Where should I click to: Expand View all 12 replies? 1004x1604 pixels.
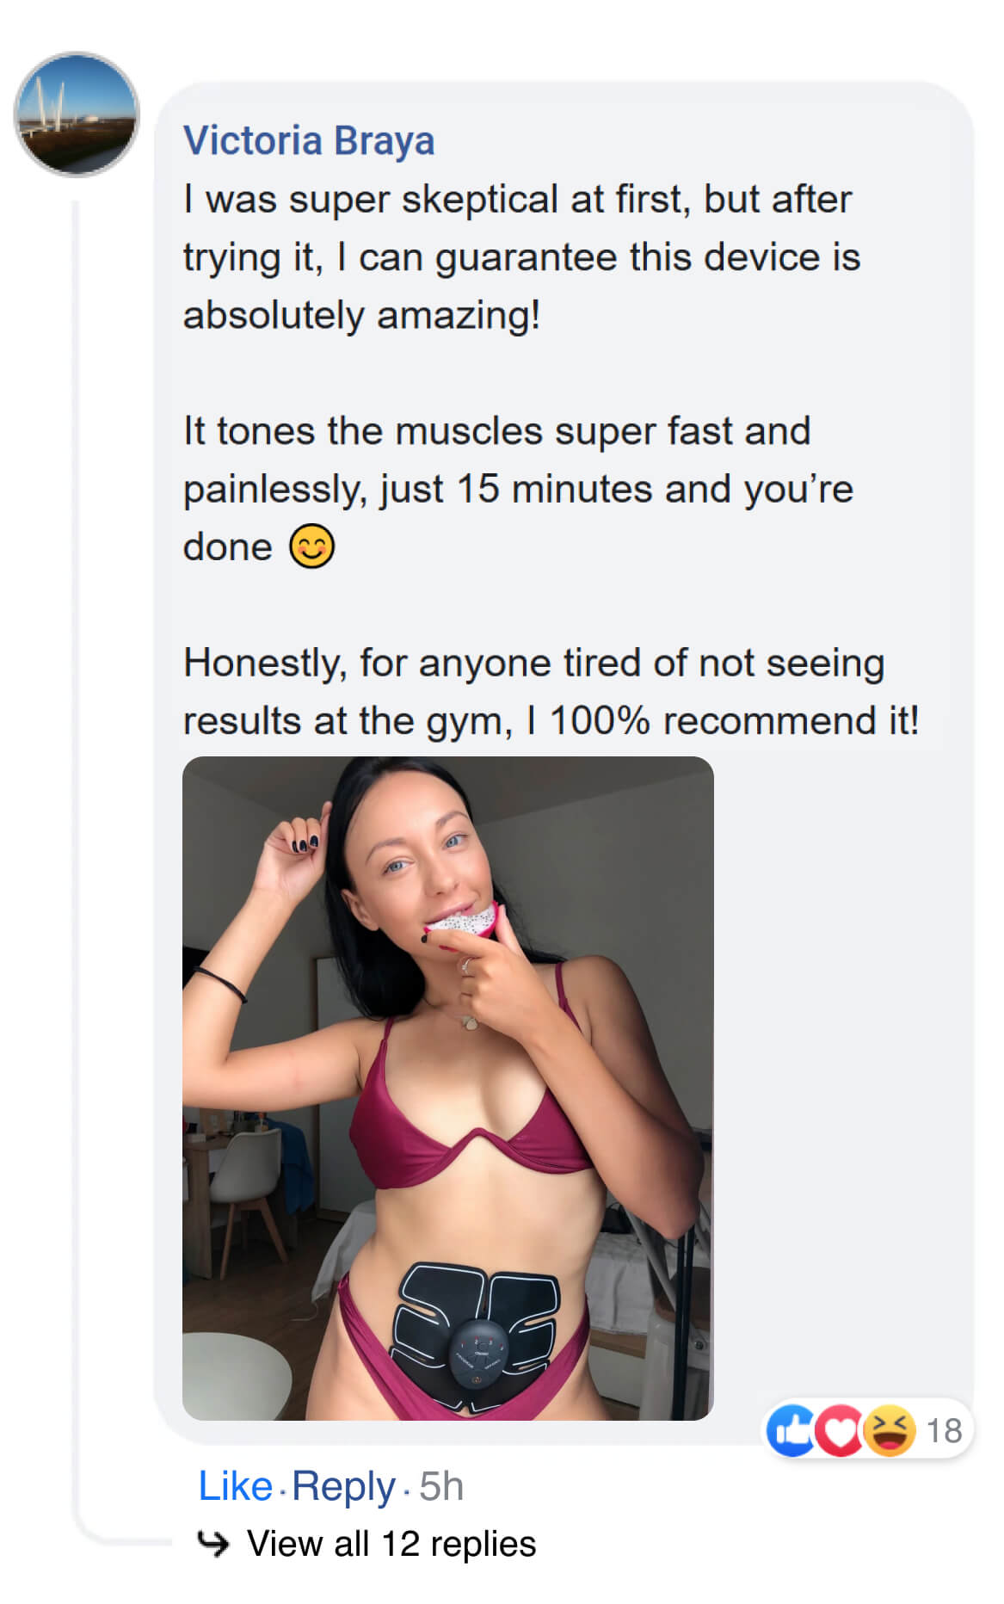pyautogui.click(x=391, y=1544)
